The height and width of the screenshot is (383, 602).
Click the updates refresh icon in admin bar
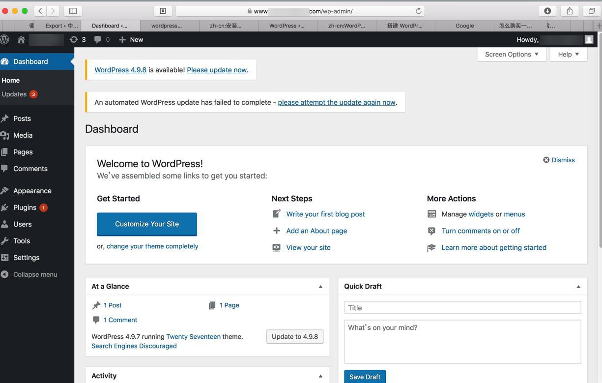pos(74,39)
